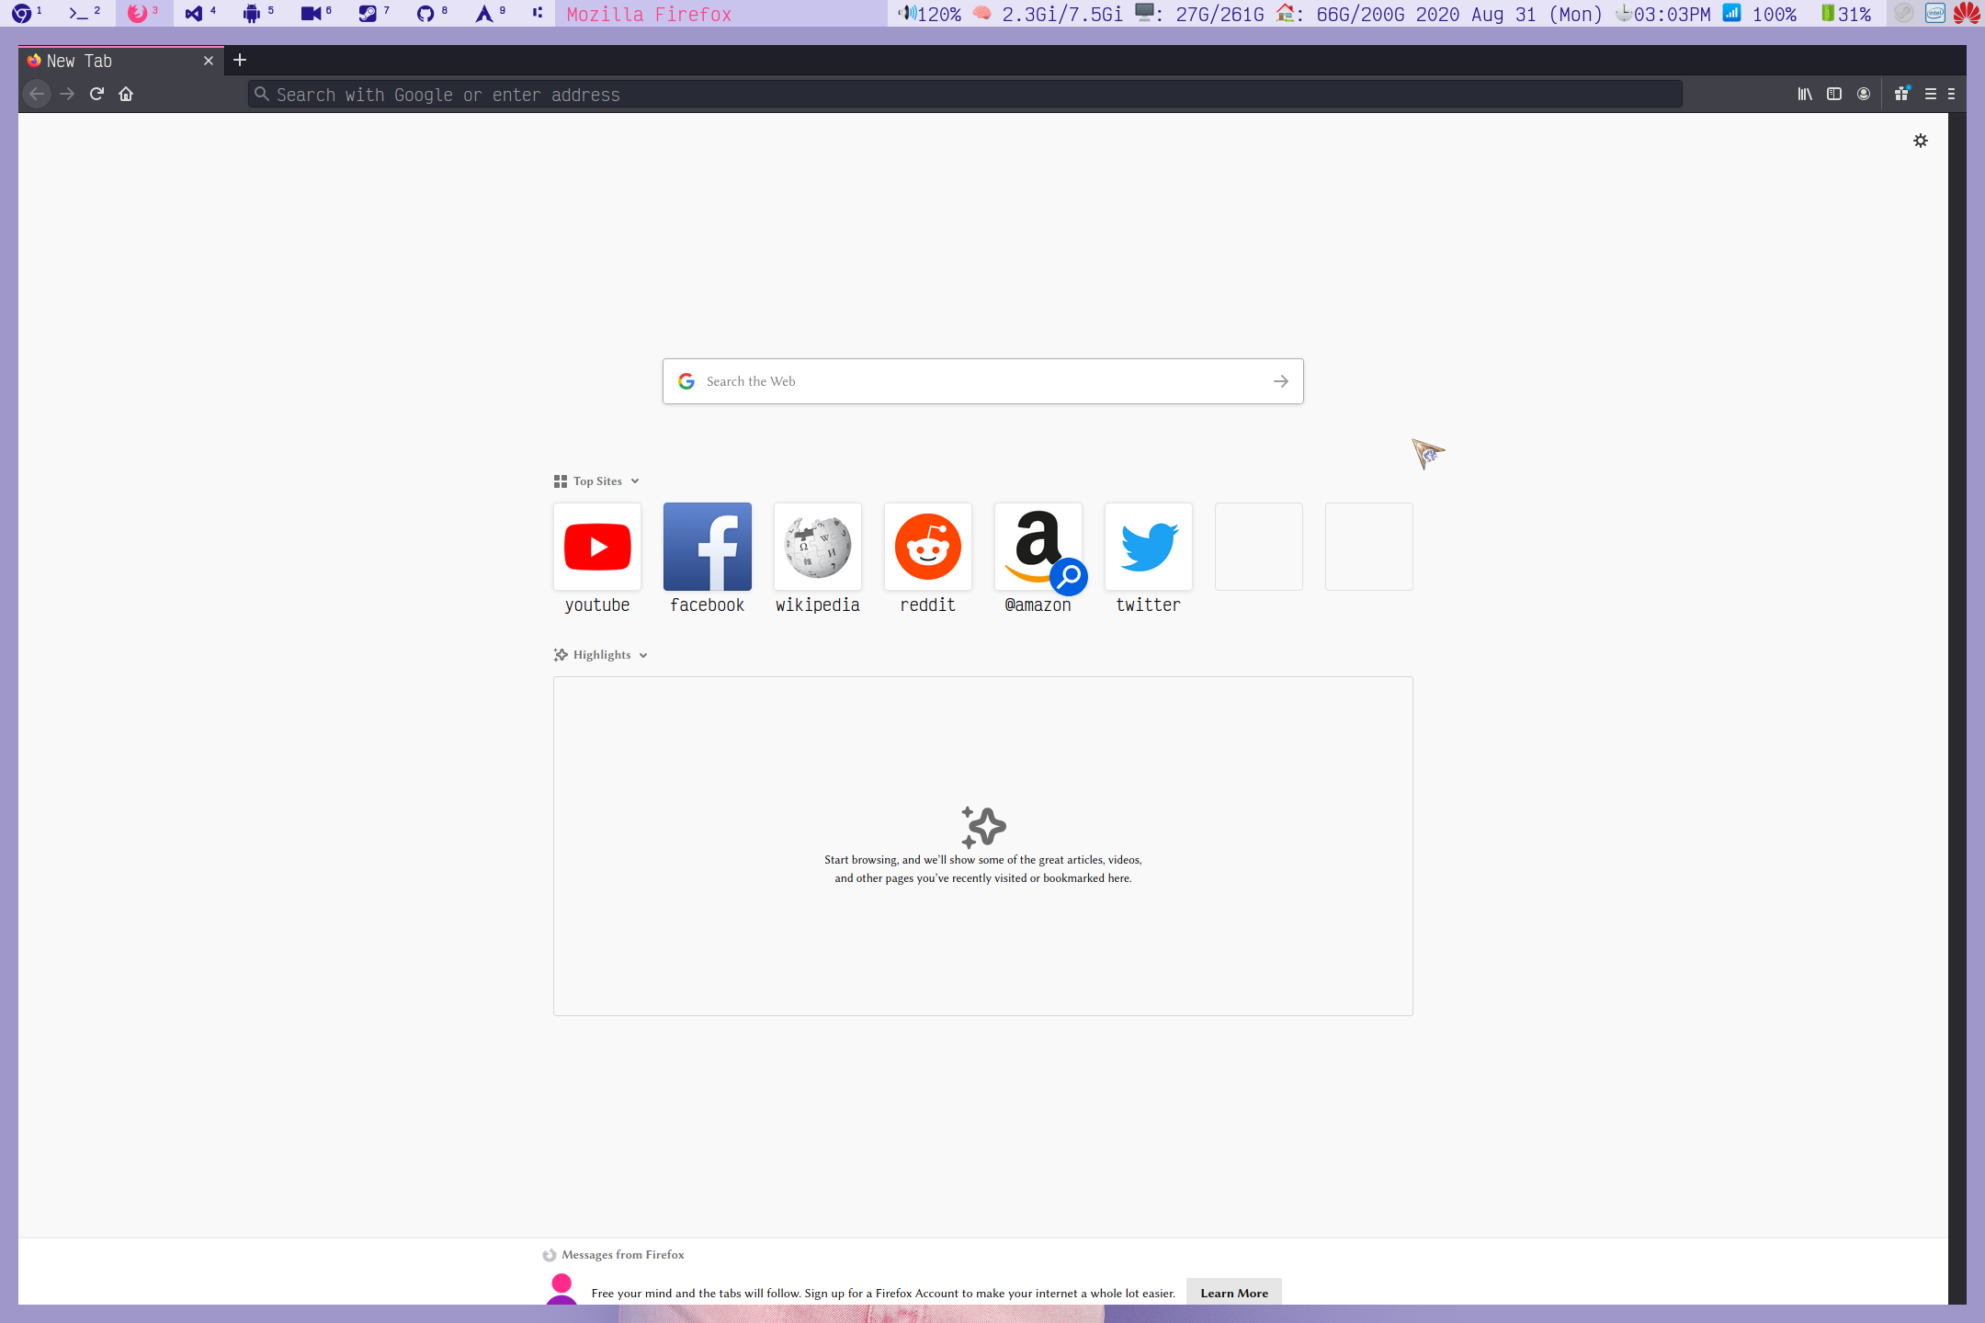Click the Google logo in search box

[686, 381]
